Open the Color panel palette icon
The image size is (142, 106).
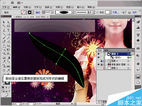coord(138,22)
